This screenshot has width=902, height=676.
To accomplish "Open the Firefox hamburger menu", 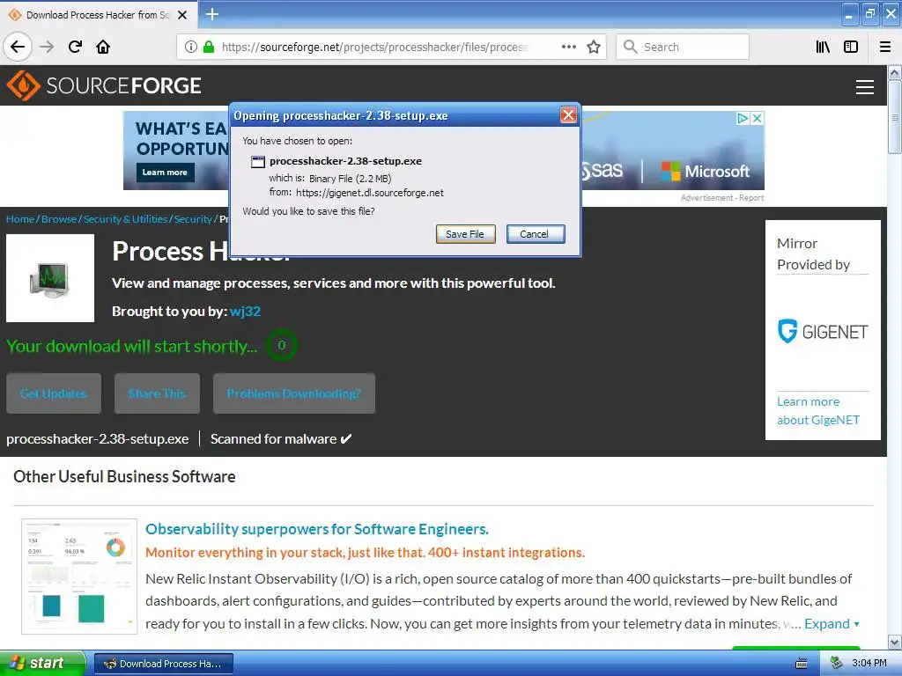I will click(x=885, y=48).
